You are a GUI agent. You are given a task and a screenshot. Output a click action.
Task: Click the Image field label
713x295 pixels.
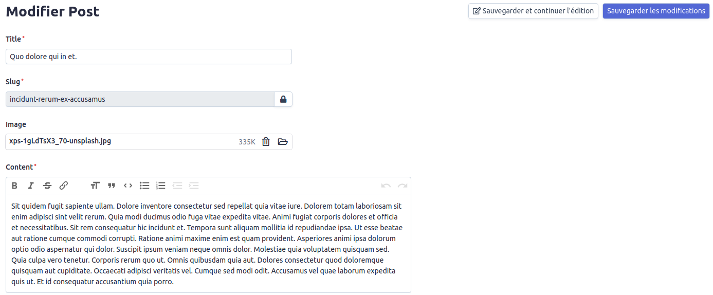[16, 124]
